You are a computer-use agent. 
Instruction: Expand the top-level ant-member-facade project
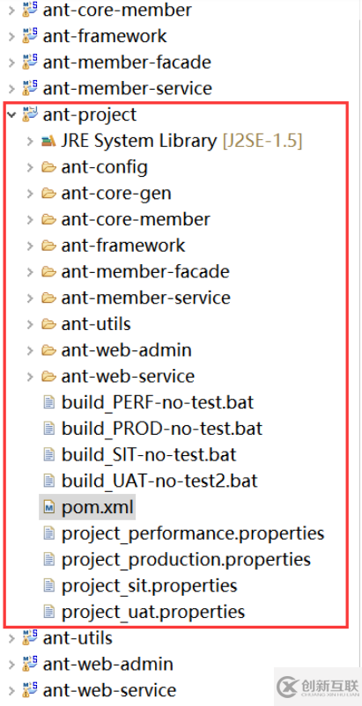click(11, 63)
